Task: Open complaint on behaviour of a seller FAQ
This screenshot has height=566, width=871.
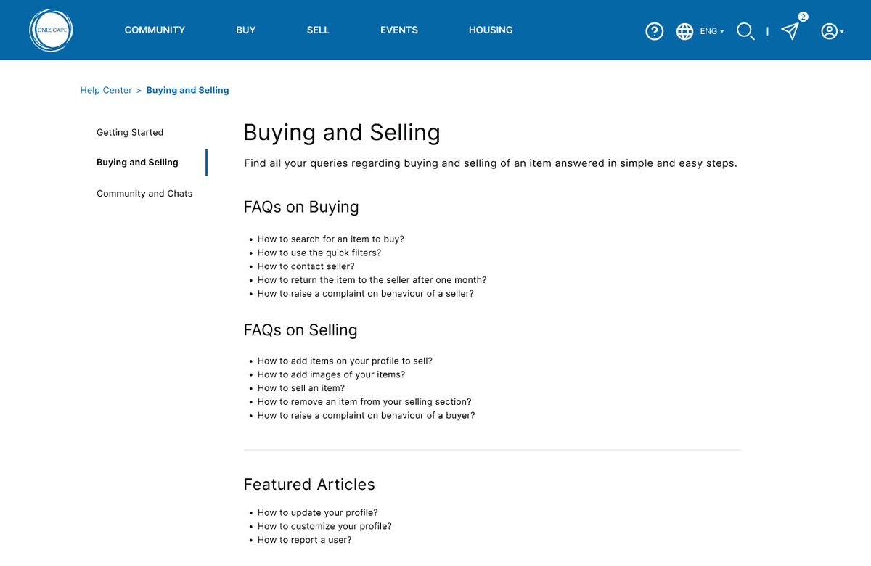Action: pos(365,293)
